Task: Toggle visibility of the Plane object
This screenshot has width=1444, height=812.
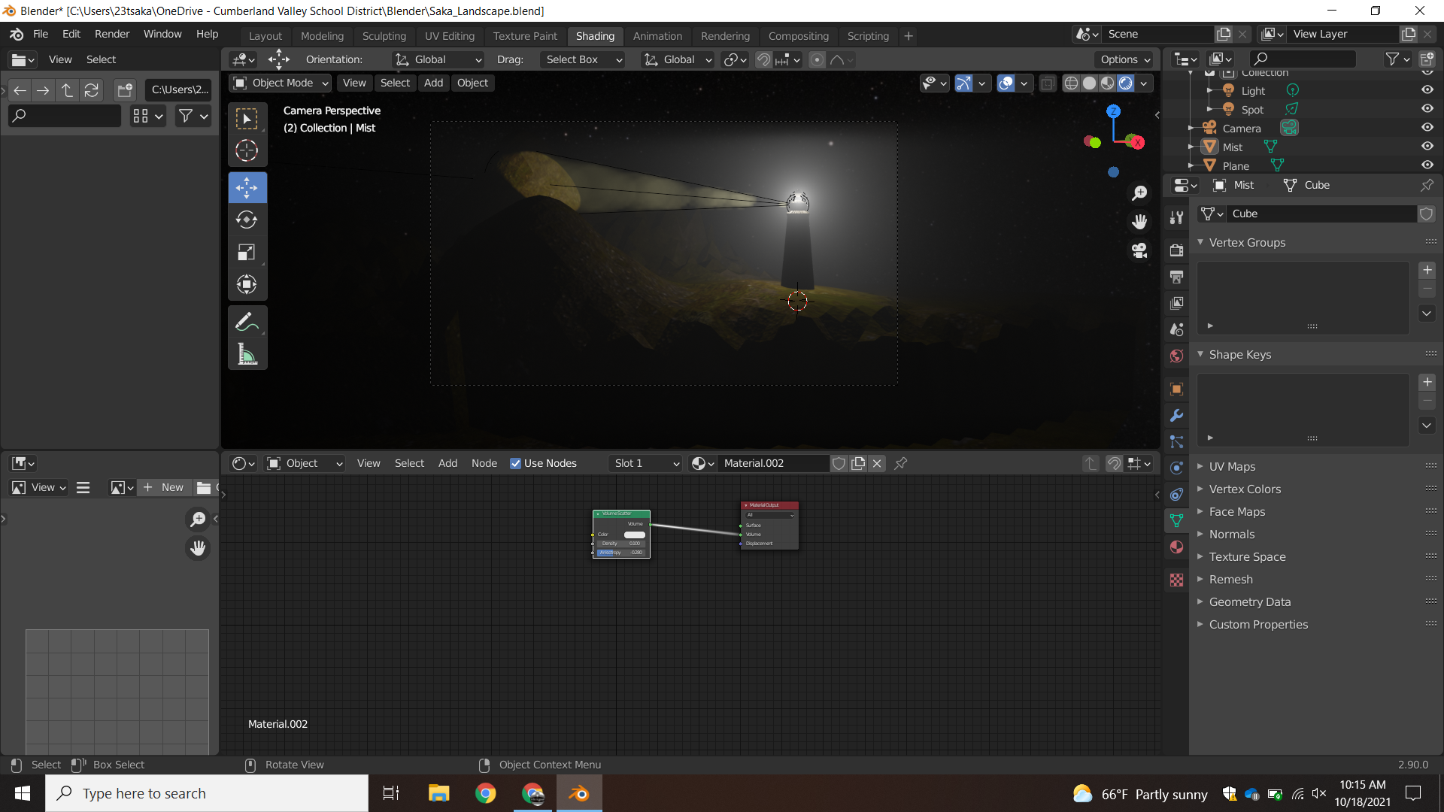Action: click(1427, 165)
